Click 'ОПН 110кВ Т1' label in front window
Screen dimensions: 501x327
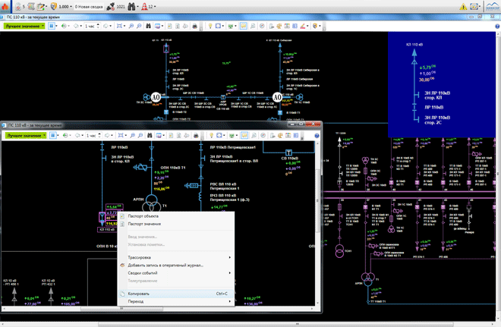[173, 168]
